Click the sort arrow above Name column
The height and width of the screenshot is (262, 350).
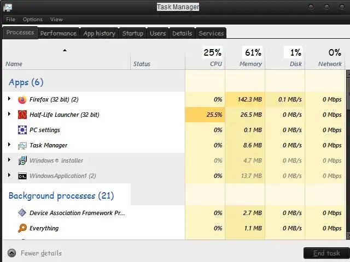pyautogui.click(x=65, y=50)
